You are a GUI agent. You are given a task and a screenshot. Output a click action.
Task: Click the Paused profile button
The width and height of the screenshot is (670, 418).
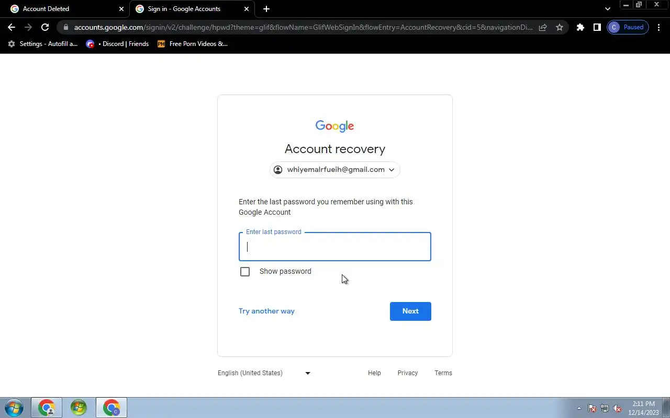(628, 27)
